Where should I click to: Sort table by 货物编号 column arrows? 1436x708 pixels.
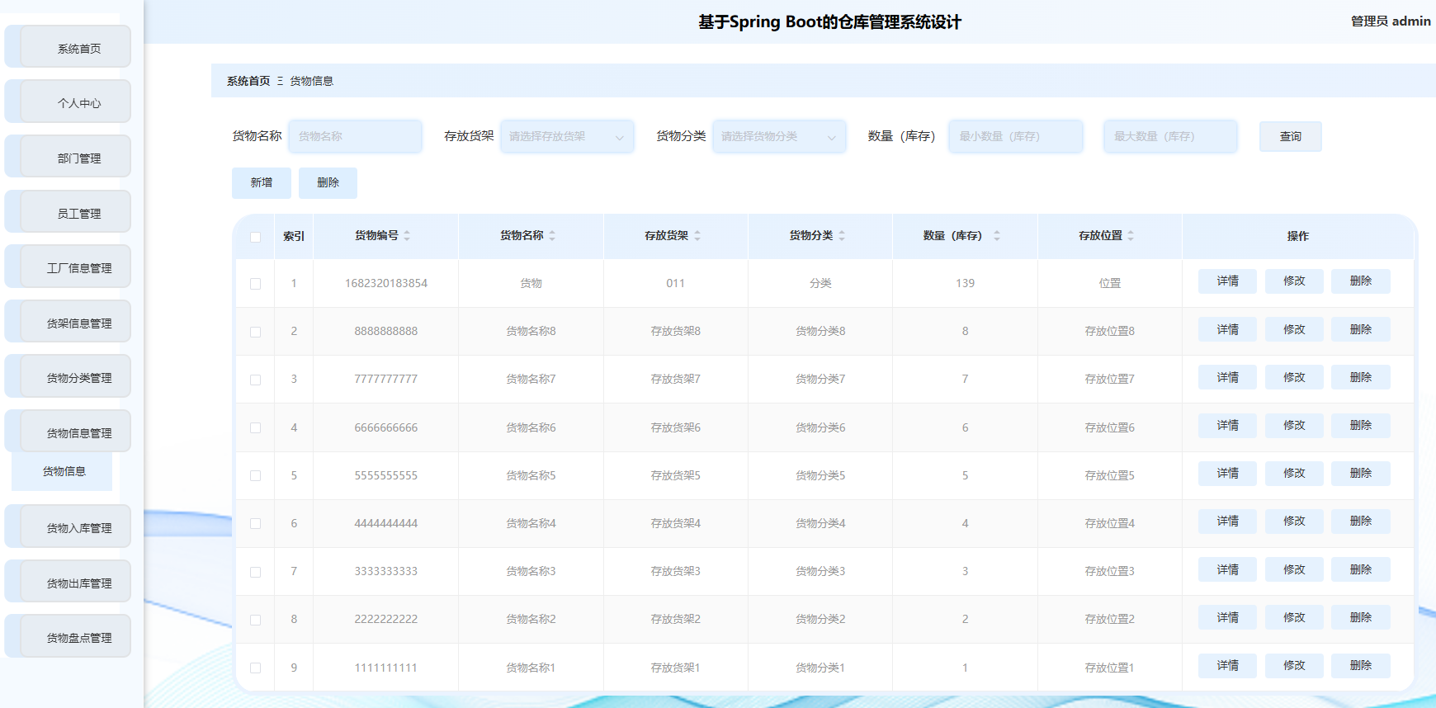click(x=407, y=236)
